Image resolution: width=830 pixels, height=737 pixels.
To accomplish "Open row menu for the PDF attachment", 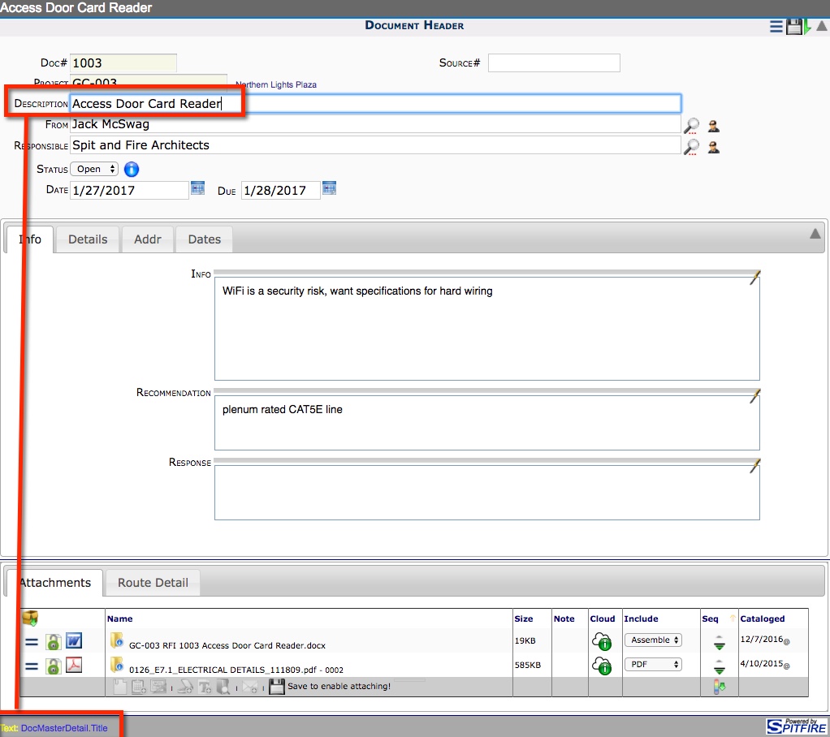I will (x=32, y=666).
